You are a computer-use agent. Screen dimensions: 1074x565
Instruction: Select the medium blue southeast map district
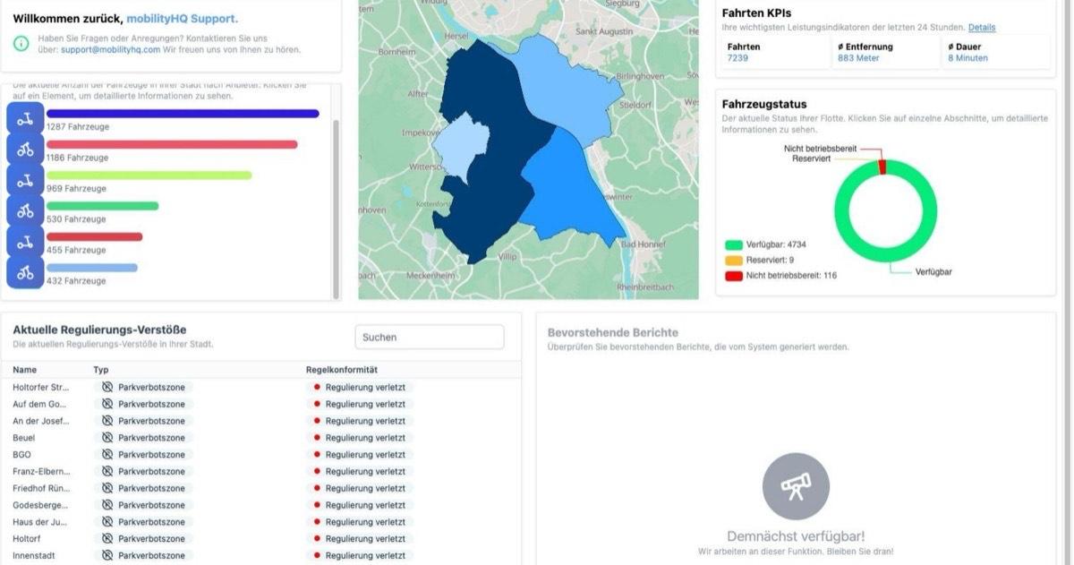click(x=568, y=193)
